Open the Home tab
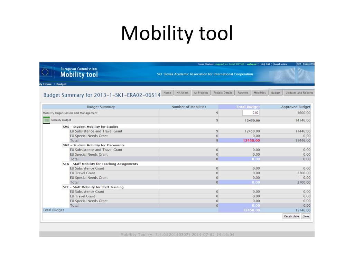 point(167,92)
